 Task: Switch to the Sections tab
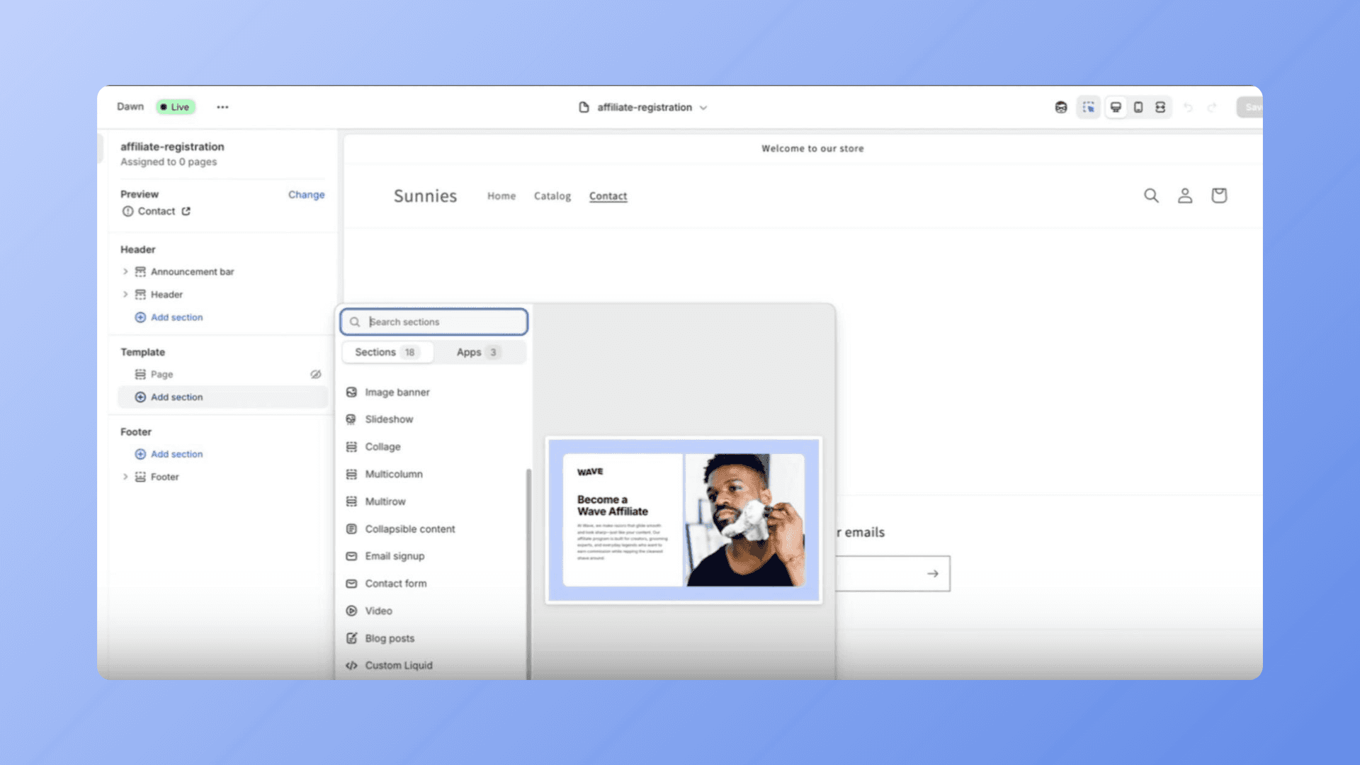pyautogui.click(x=387, y=352)
